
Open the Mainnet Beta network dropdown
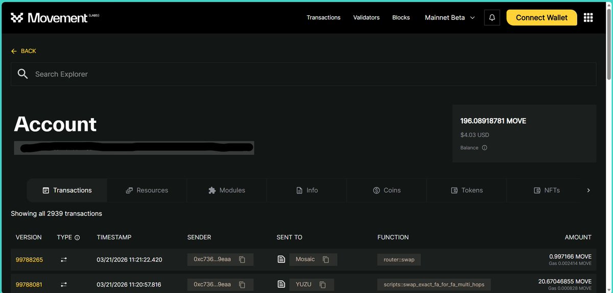450,17
